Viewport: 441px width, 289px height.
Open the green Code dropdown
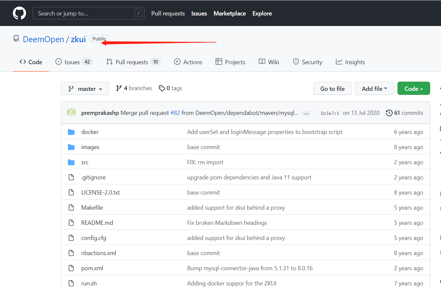[414, 89]
